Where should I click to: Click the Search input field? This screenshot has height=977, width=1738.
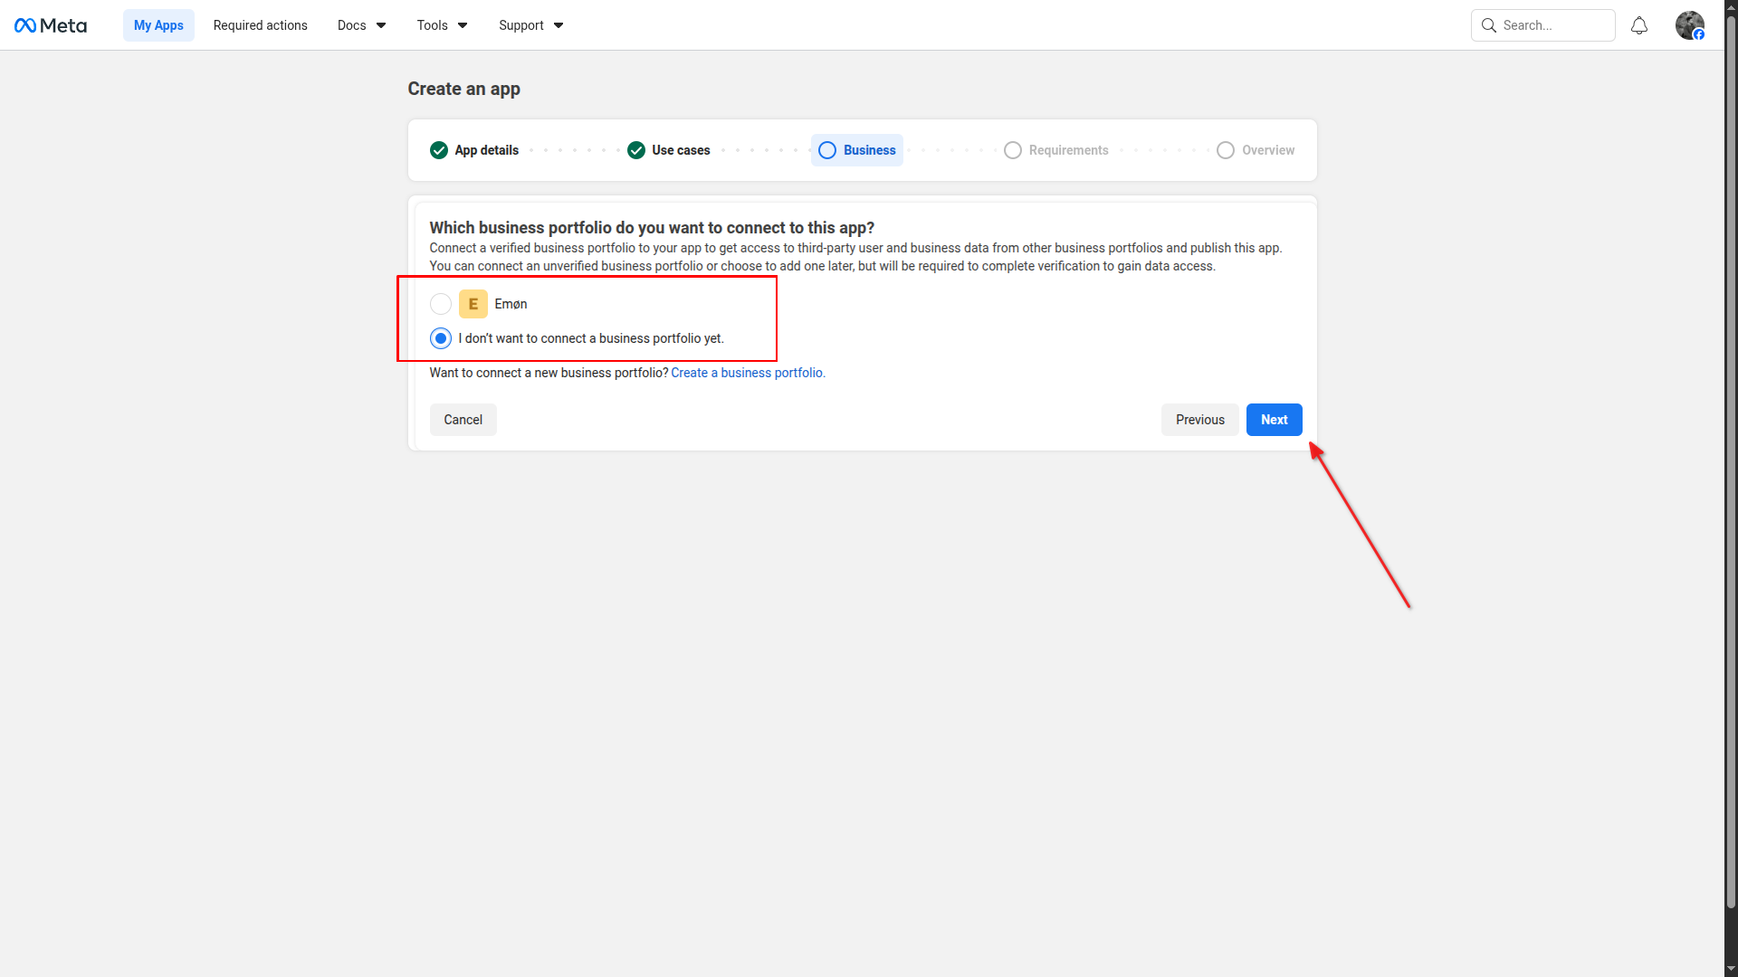click(x=1553, y=25)
